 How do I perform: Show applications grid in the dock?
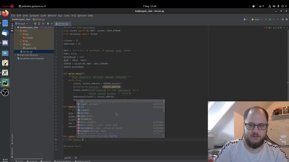5,160
